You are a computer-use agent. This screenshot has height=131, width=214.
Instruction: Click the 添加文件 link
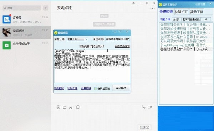click(72, 88)
